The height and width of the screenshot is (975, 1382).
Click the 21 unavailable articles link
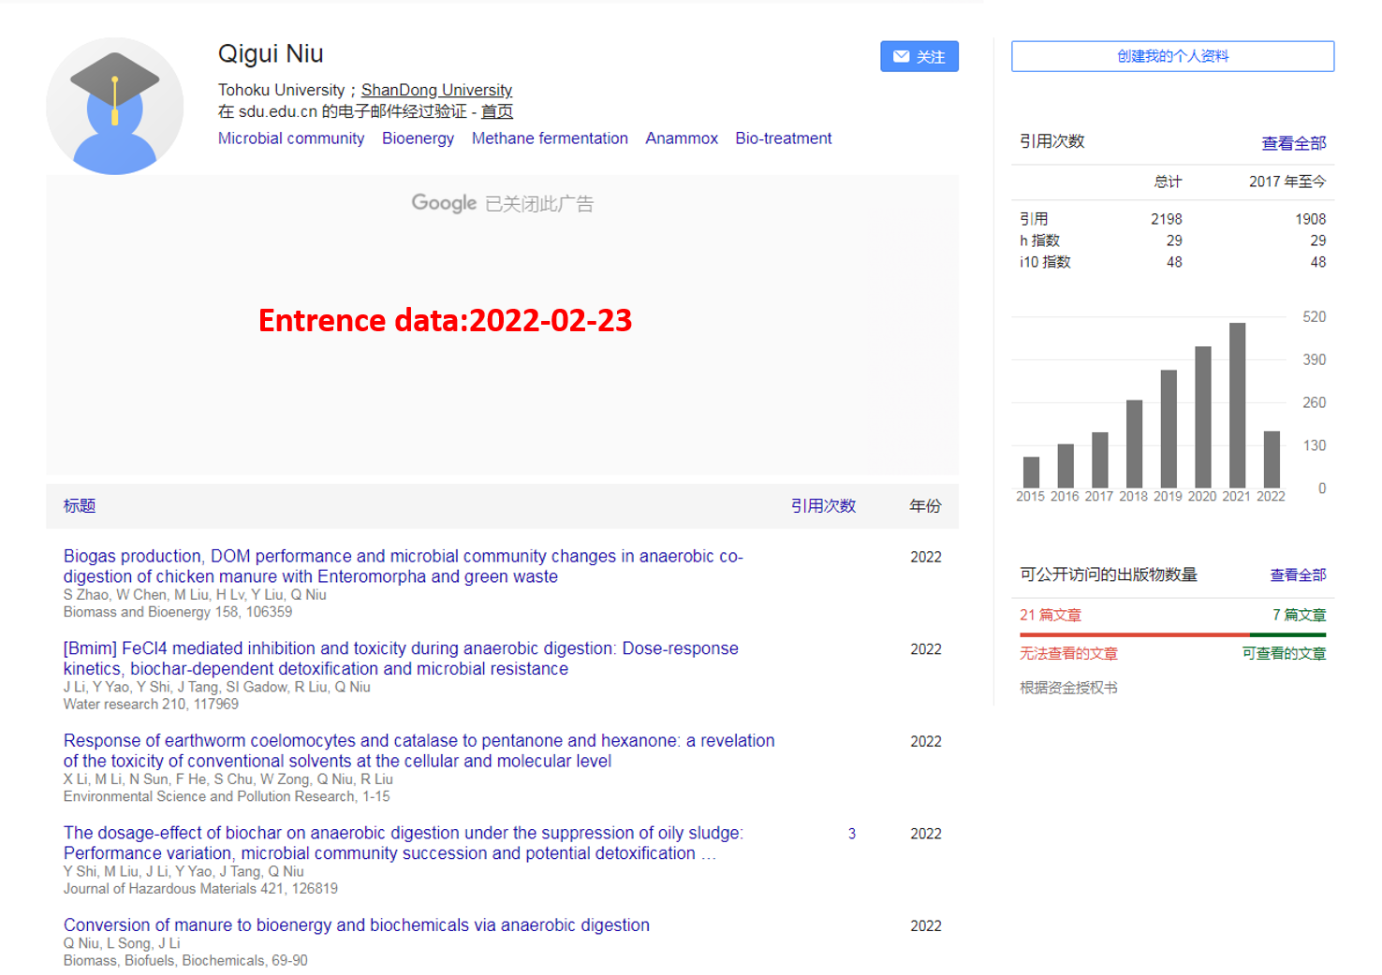tap(1050, 615)
